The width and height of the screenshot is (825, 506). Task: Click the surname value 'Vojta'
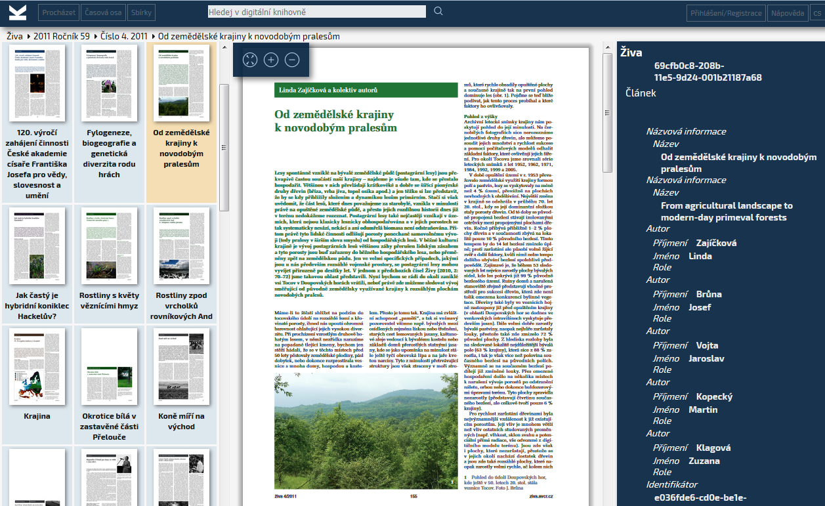click(708, 345)
